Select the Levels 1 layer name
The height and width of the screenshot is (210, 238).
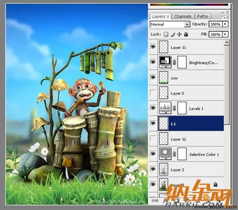[196, 109]
